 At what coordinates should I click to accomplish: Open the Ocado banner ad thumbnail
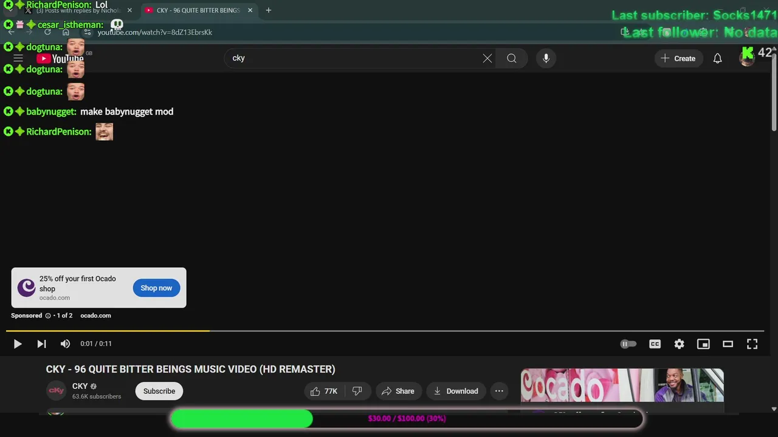622,385
